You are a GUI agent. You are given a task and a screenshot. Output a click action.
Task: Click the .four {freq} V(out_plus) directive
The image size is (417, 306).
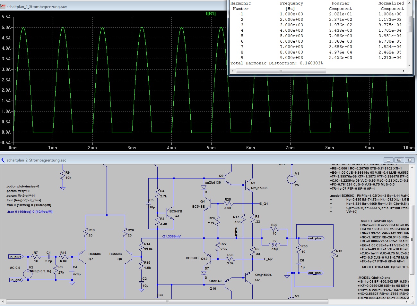click(23, 200)
